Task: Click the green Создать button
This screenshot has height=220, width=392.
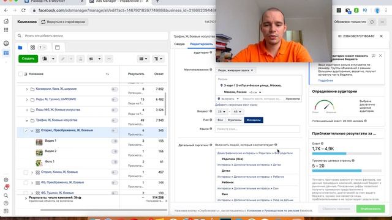Action: click(28, 59)
